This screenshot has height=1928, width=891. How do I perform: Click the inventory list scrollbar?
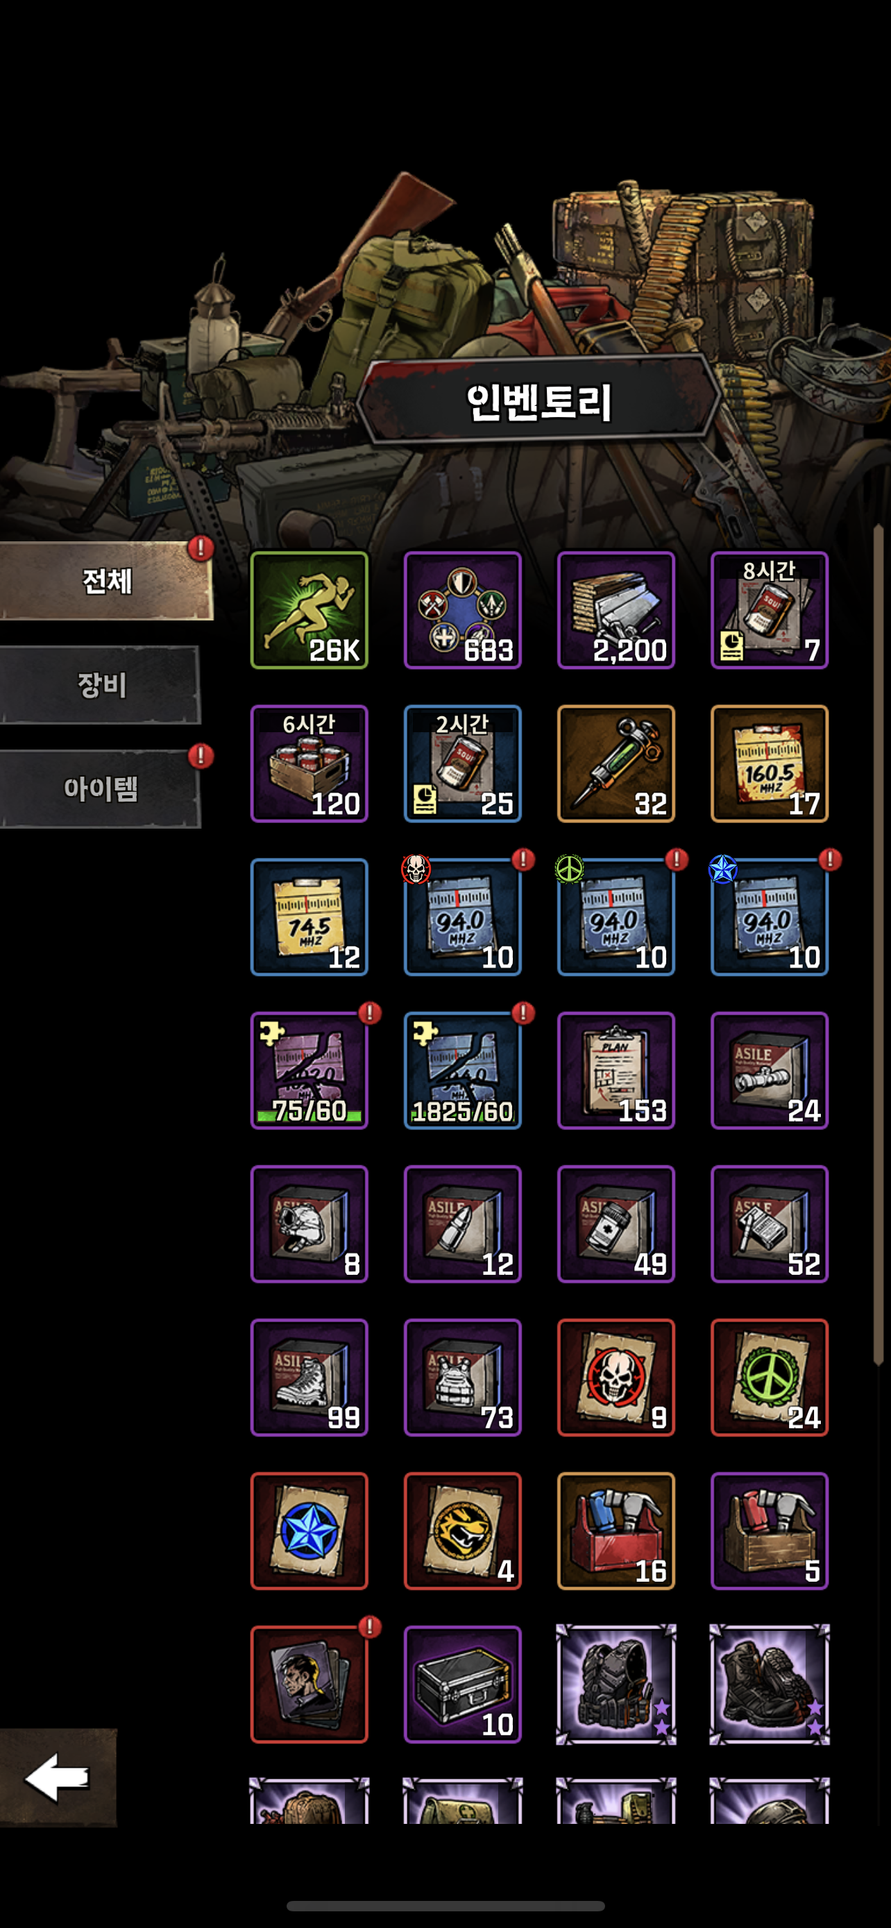tap(879, 945)
